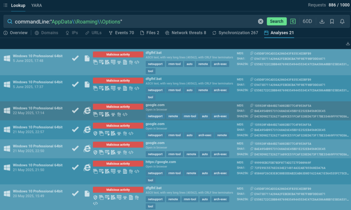Image resolution: width=351 pixels, height=210 pixels.
Task: Click biohazard icon in 5 June 17:48 row
Action: click(x=119, y=62)
